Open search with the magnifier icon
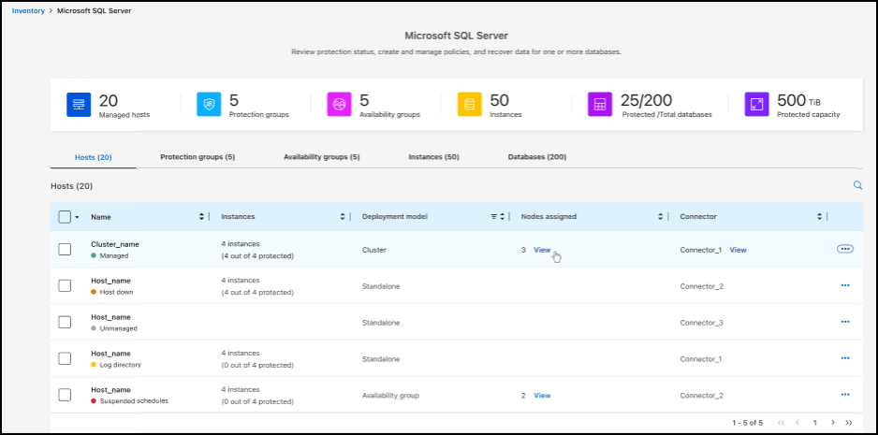The height and width of the screenshot is (435, 878). tap(857, 186)
